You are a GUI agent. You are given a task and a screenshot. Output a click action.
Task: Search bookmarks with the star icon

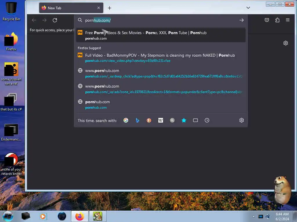pos(184,120)
